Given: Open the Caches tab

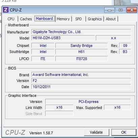Looking at the screenshot, I should tap(26, 19).
